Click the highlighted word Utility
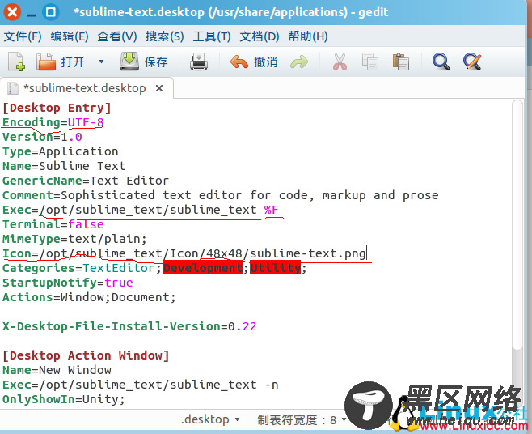Screen dimensions: 532x434 [275, 268]
